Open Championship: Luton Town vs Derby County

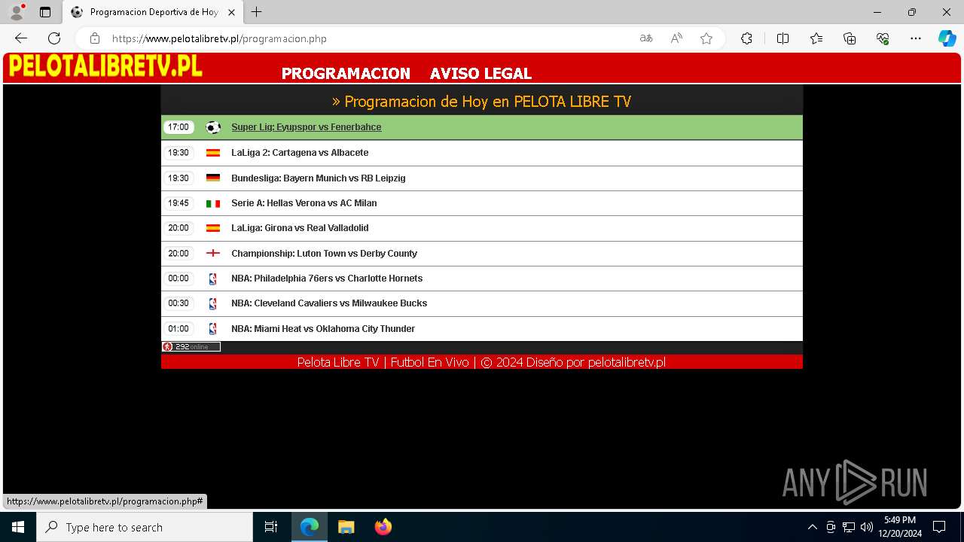324,254
